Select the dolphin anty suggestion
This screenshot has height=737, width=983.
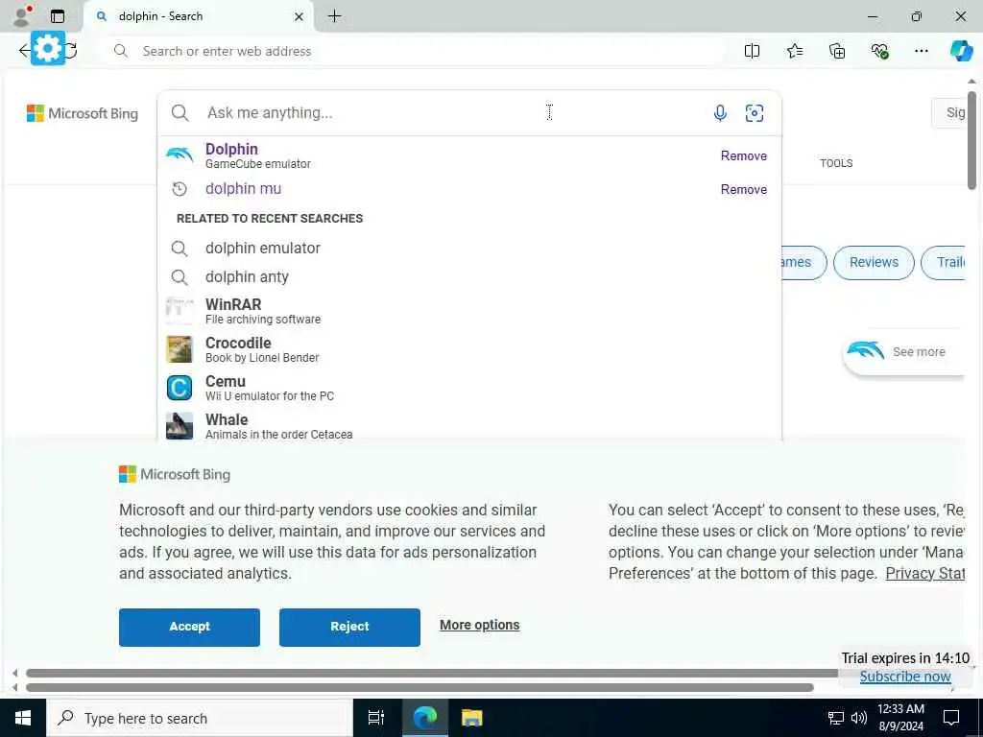[468, 277]
